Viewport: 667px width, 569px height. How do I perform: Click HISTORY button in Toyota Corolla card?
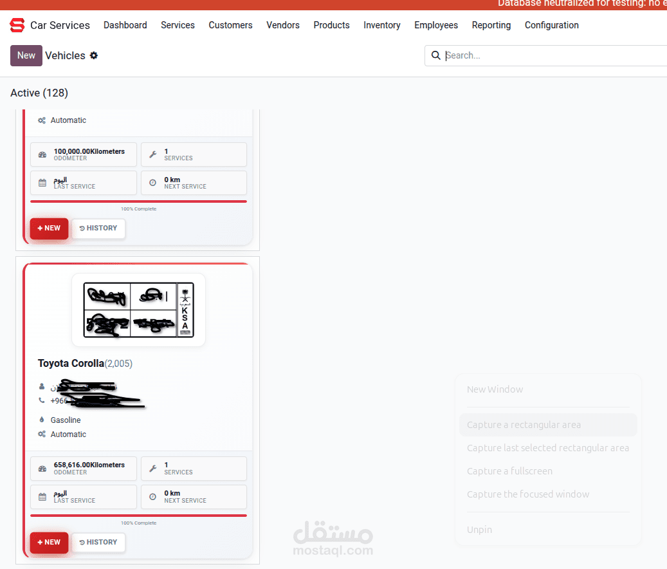click(x=98, y=542)
